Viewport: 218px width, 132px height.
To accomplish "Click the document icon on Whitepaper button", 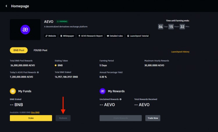I will pos(61,36).
